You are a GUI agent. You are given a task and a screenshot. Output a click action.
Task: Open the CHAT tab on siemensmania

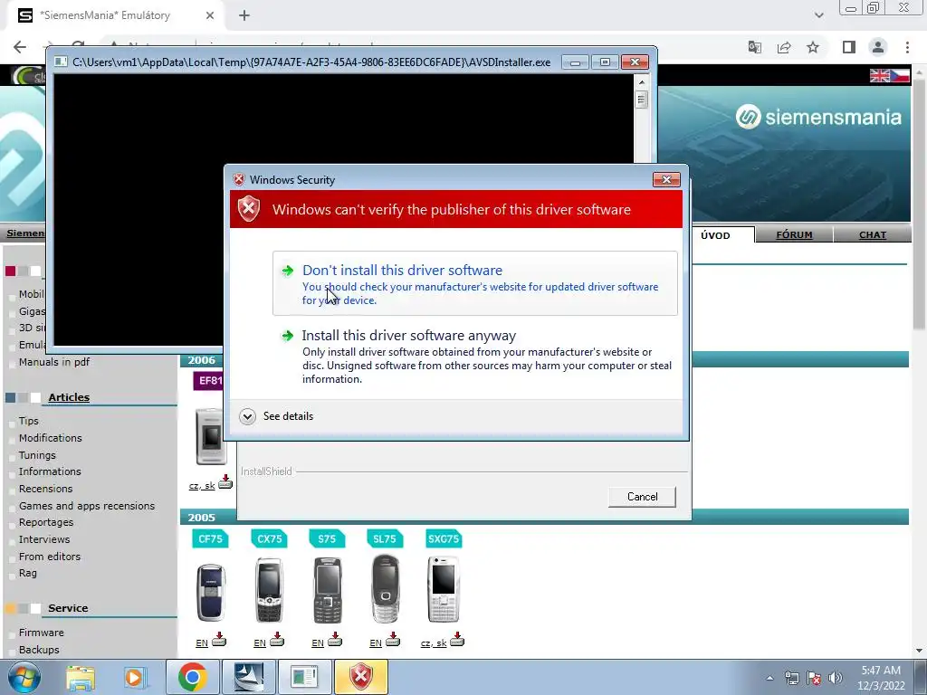pyautogui.click(x=872, y=234)
